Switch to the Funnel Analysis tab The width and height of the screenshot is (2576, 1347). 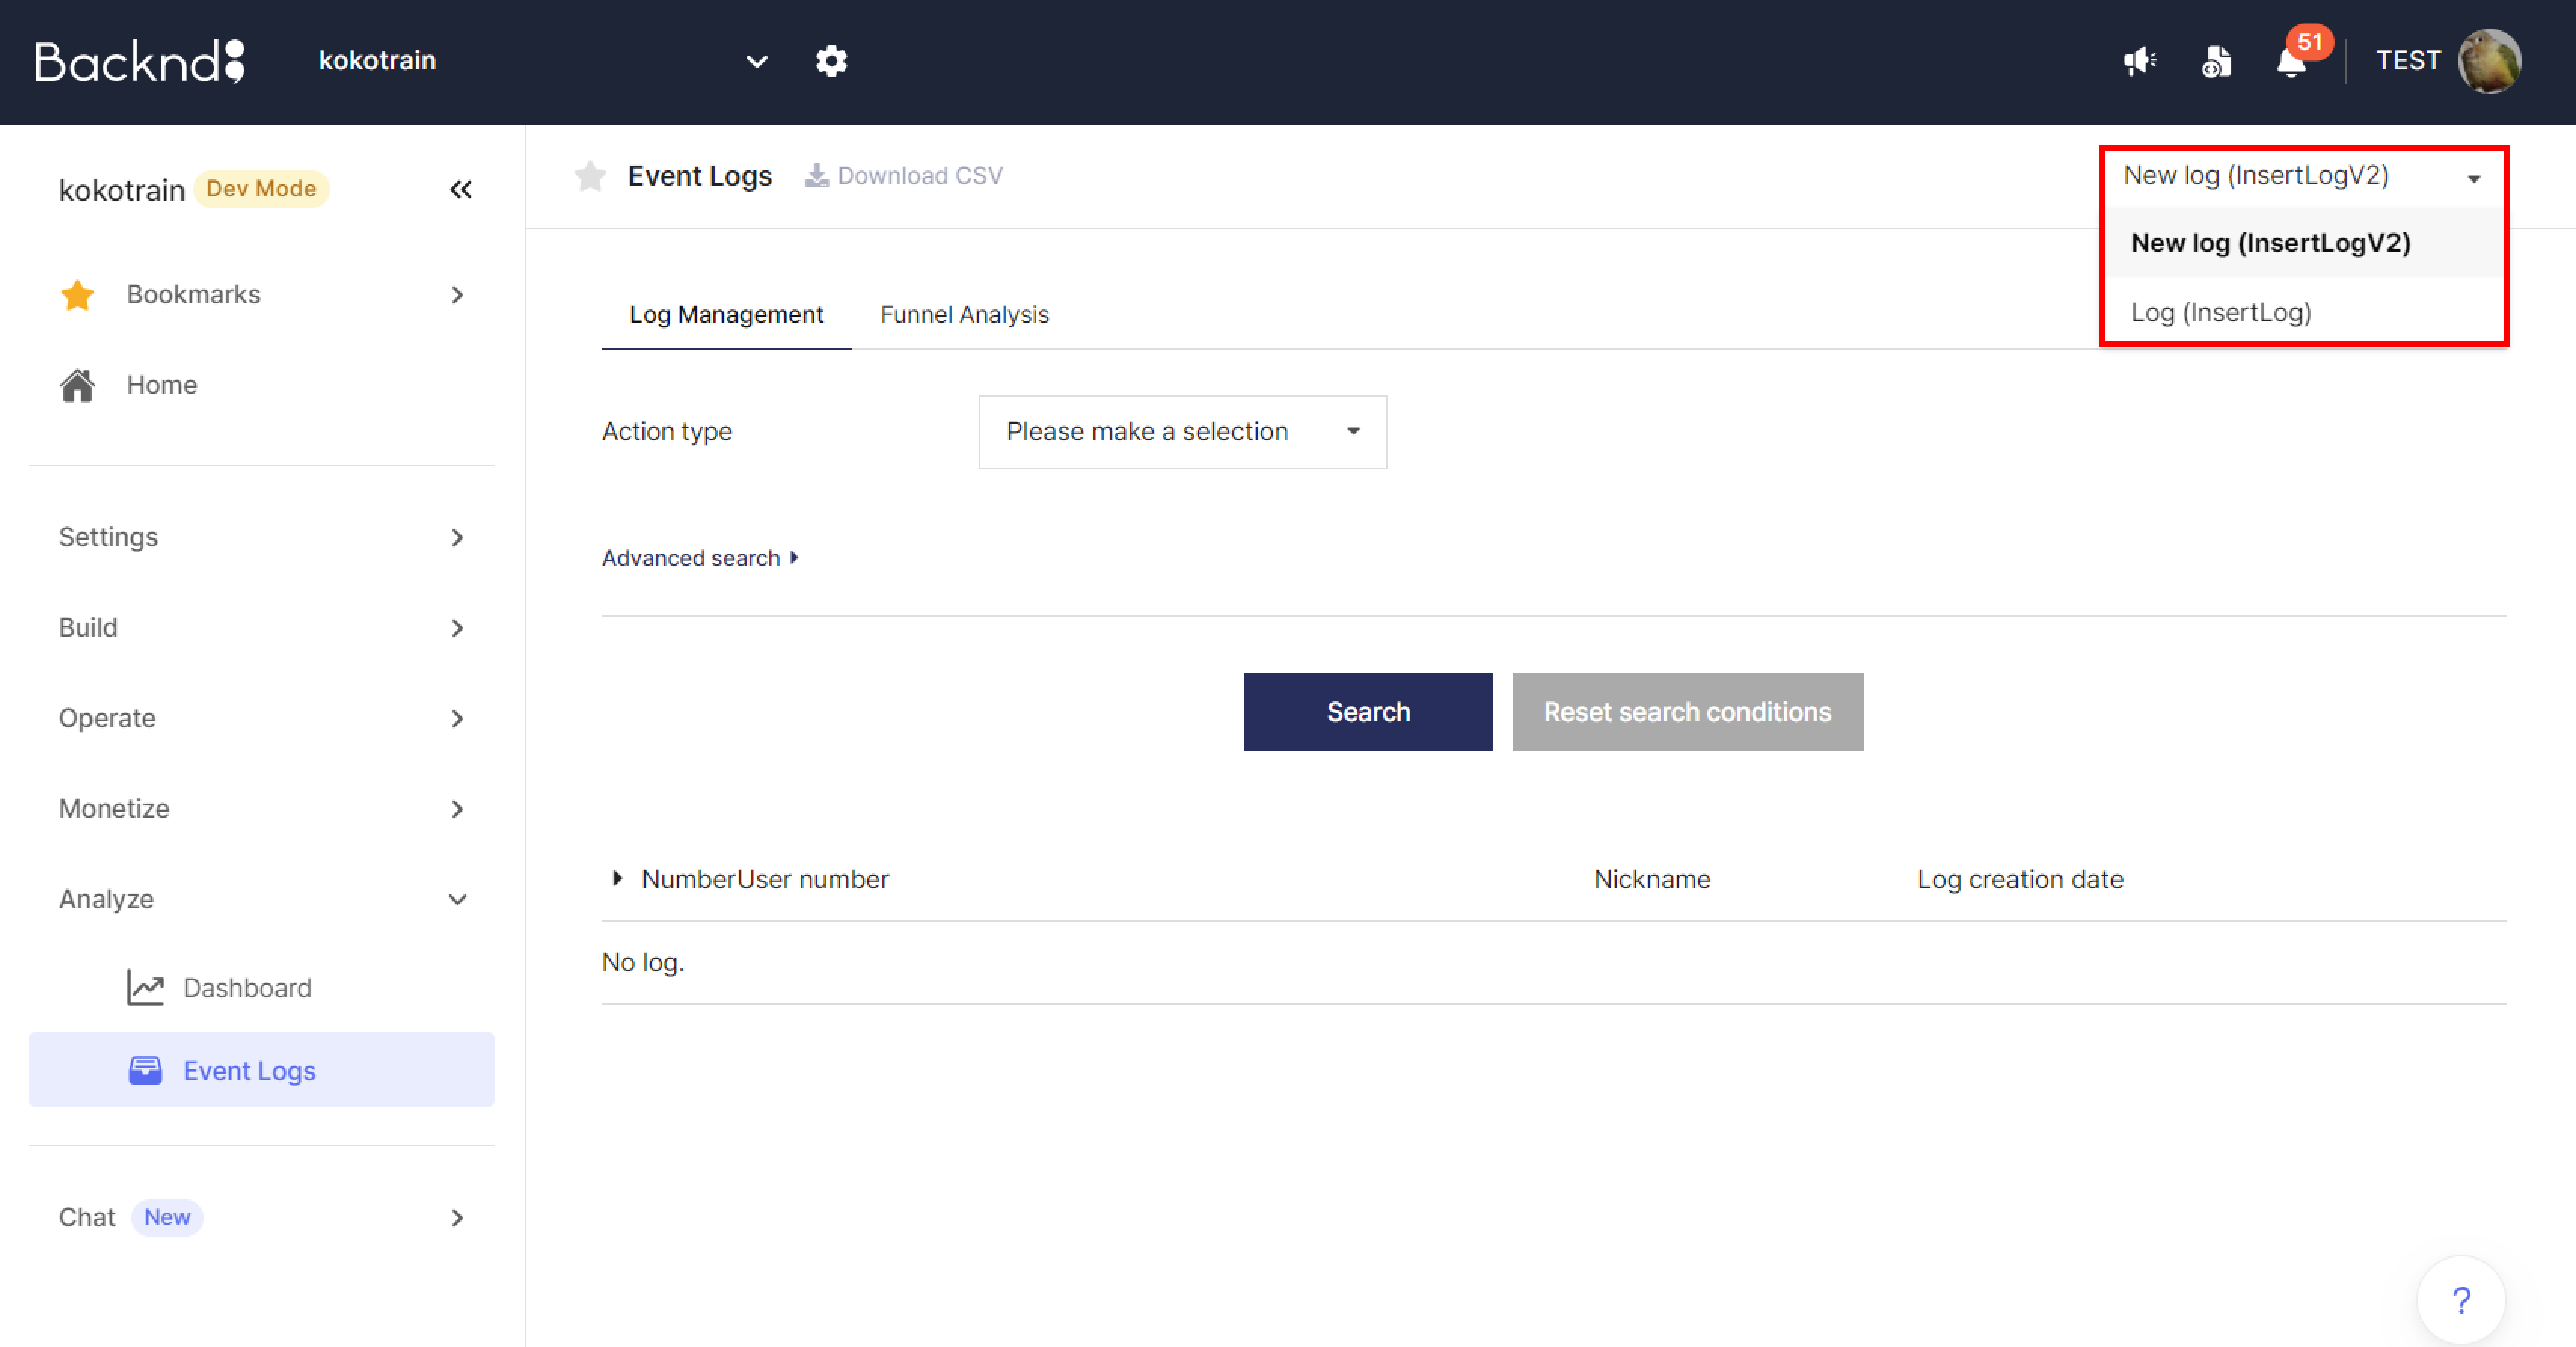point(964,315)
